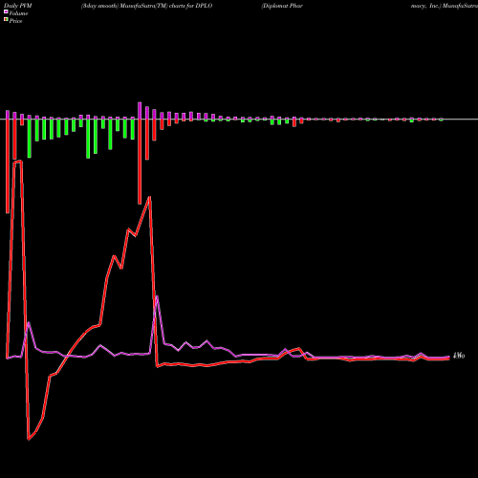Image resolution: width=478 pixels, height=478 pixels.
Task: Click the tallest red bar near chart middle
Action: pyautogui.click(x=140, y=162)
